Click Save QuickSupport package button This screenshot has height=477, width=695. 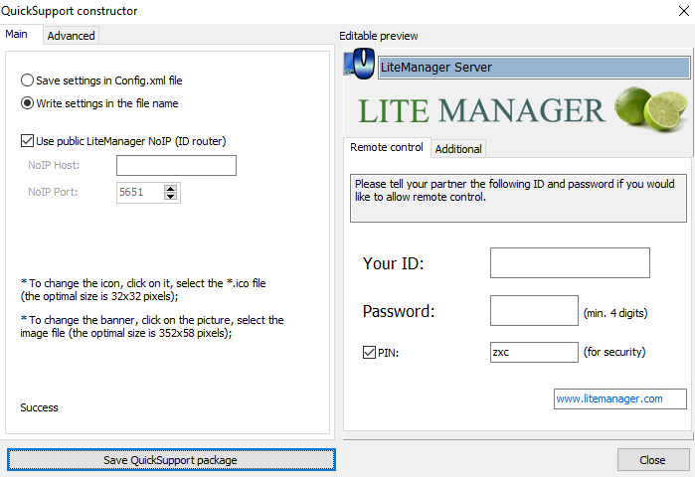pos(171,460)
